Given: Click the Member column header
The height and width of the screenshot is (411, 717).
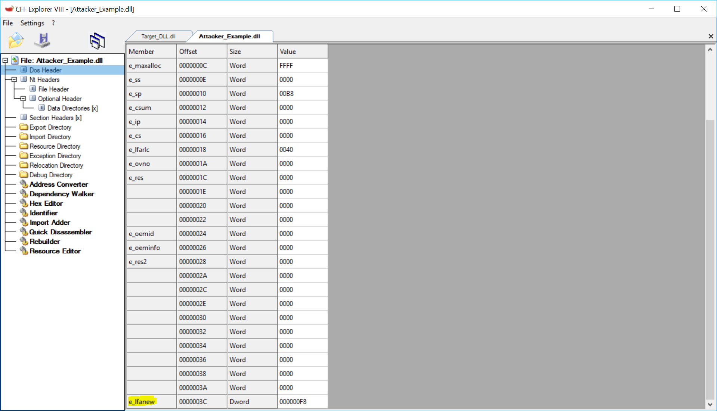Looking at the screenshot, I should click(151, 52).
